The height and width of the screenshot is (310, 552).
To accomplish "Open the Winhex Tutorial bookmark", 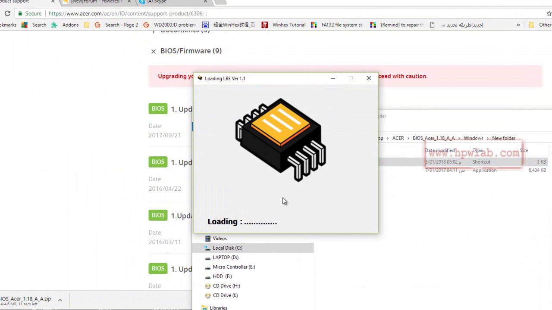I will [284, 25].
